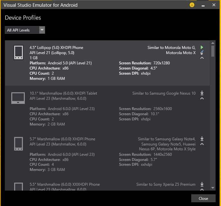The image size is (221, 206).
Task: Click the device list scrollbar thumb
Action: 213,51
